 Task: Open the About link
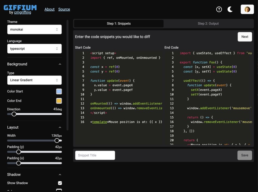click(49, 9)
